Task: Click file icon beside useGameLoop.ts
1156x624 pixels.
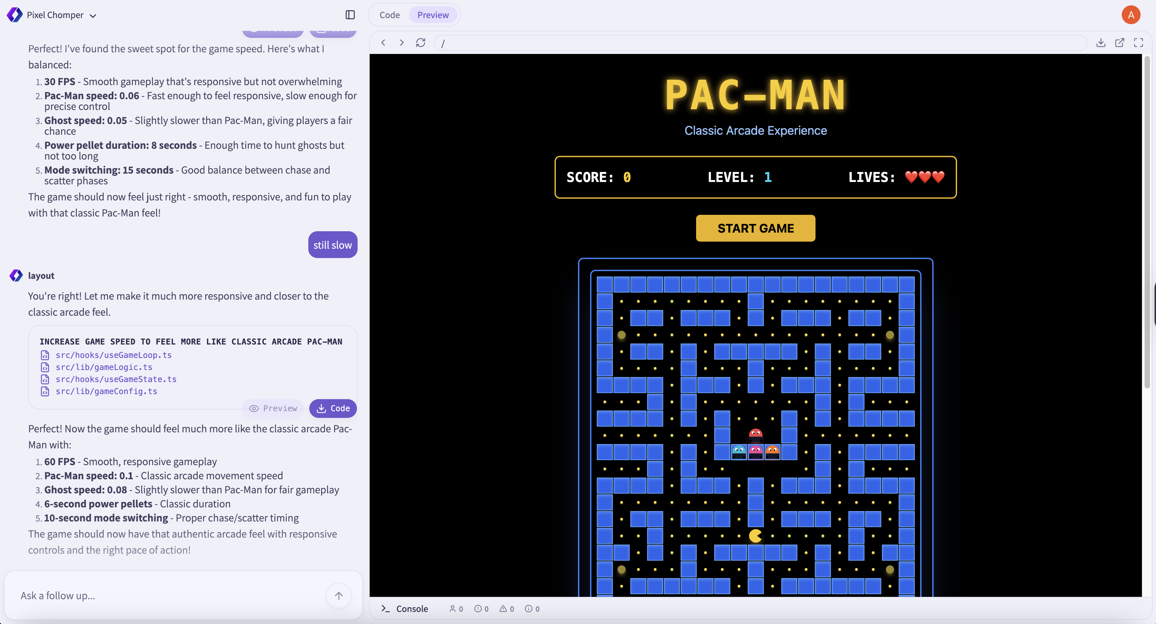Action: 45,355
